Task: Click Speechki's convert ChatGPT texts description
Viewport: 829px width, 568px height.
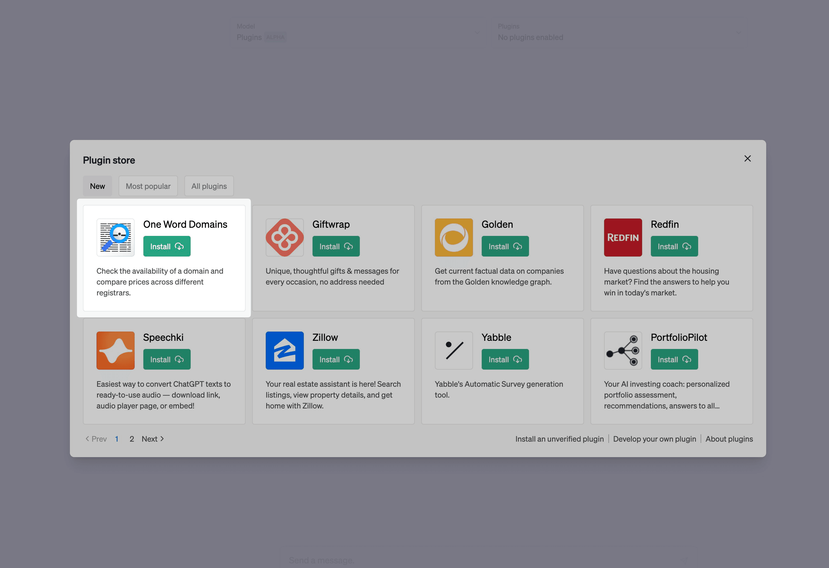Action: [163, 395]
